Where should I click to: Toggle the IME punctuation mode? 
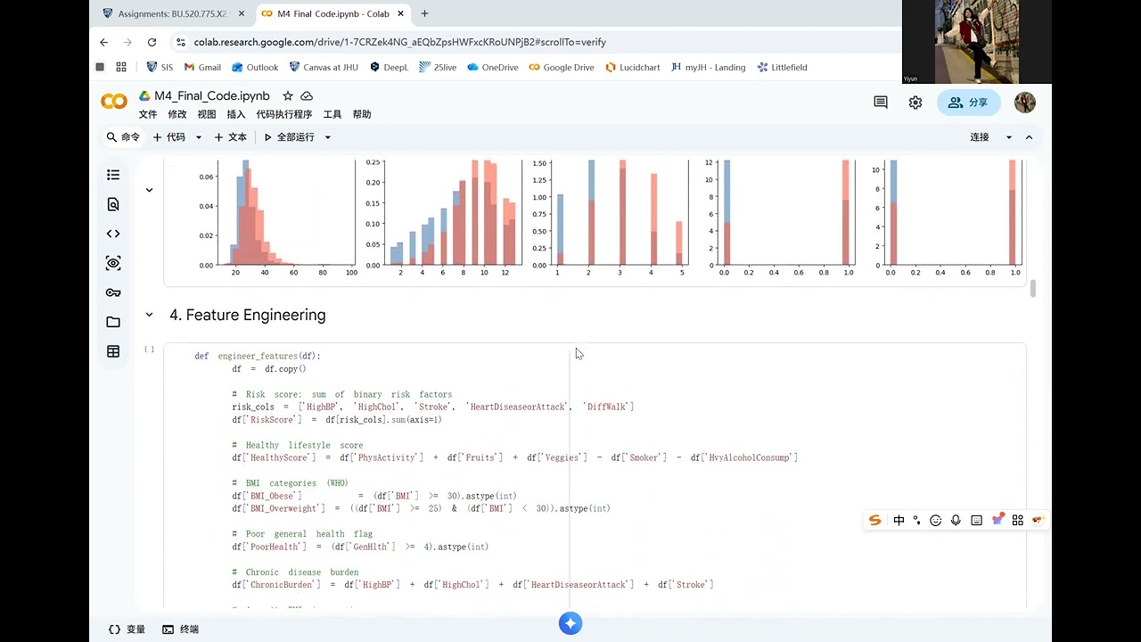[x=916, y=521]
